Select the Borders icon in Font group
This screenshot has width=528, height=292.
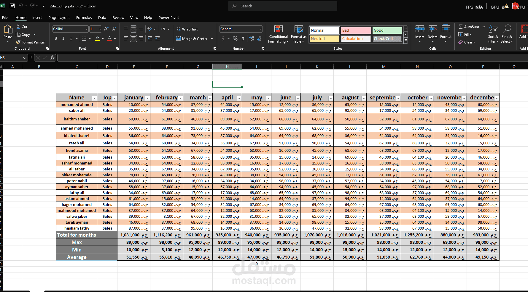click(x=84, y=38)
